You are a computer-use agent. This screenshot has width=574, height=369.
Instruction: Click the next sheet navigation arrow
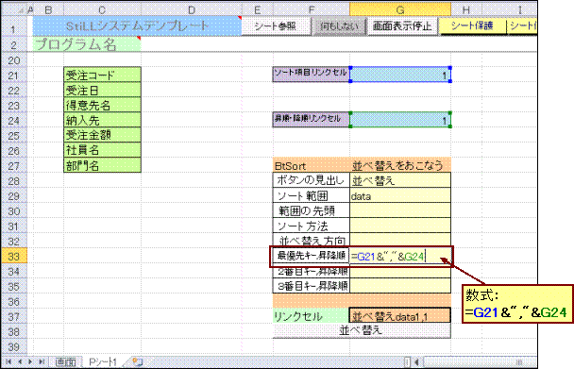[30, 361]
